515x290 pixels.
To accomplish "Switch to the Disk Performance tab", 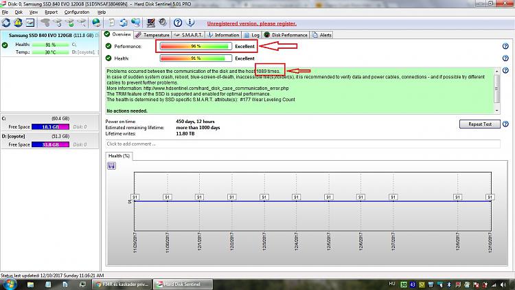I will tap(286, 35).
